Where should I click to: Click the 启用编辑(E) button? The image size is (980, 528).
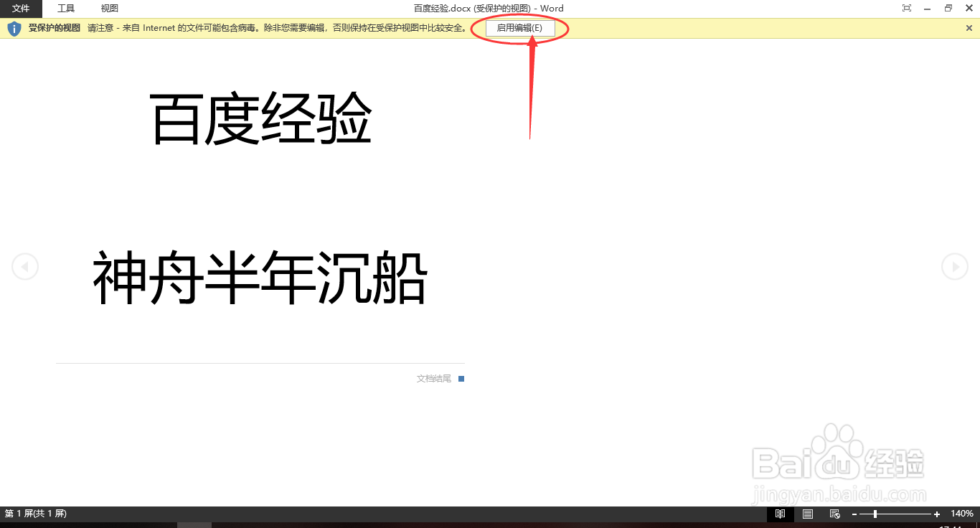(x=519, y=28)
